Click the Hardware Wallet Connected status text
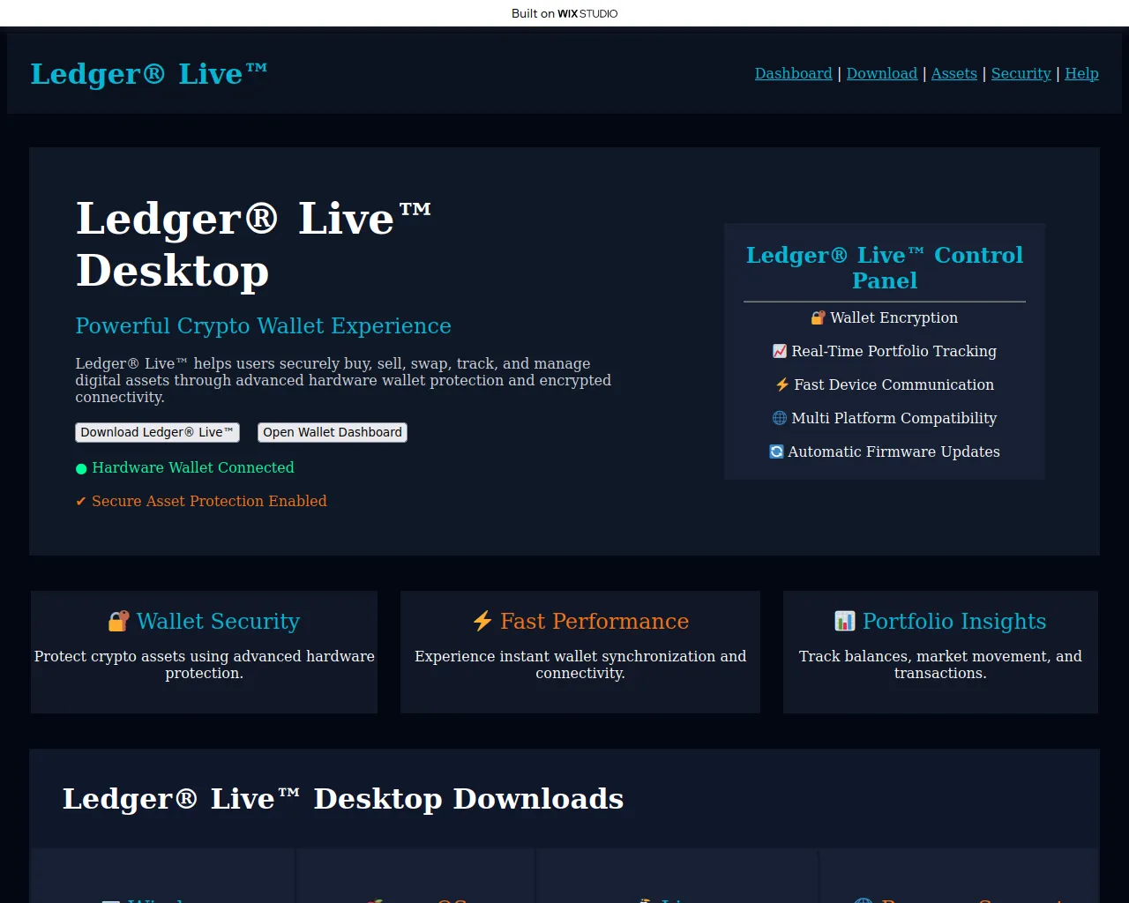Screen dimensions: 1129x903 193,467
